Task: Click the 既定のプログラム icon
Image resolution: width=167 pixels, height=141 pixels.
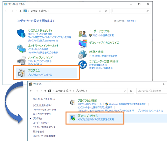Action: tap(73, 118)
